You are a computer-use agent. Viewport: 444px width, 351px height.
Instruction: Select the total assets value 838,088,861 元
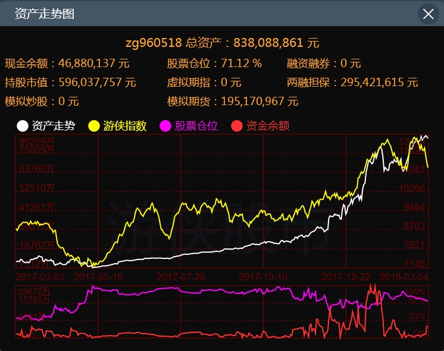(276, 43)
